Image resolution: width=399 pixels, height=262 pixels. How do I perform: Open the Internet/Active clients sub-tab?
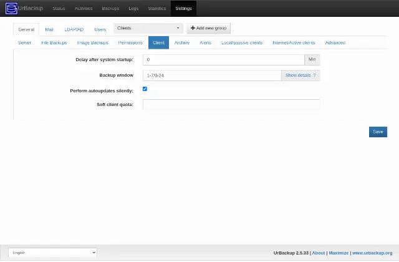(x=294, y=43)
